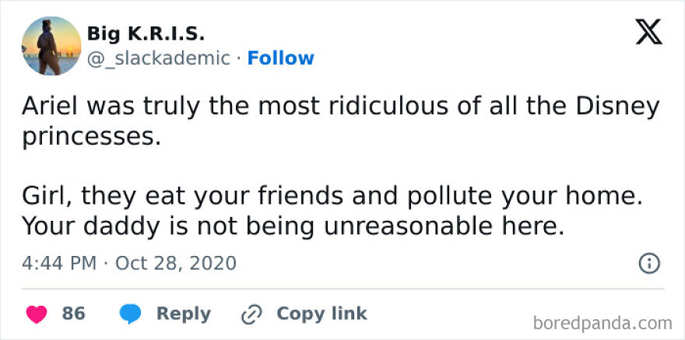Viewport: 685px width, 340px height.
Task: Like the tweet with the heart icon
Action: pyautogui.click(x=37, y=314)
